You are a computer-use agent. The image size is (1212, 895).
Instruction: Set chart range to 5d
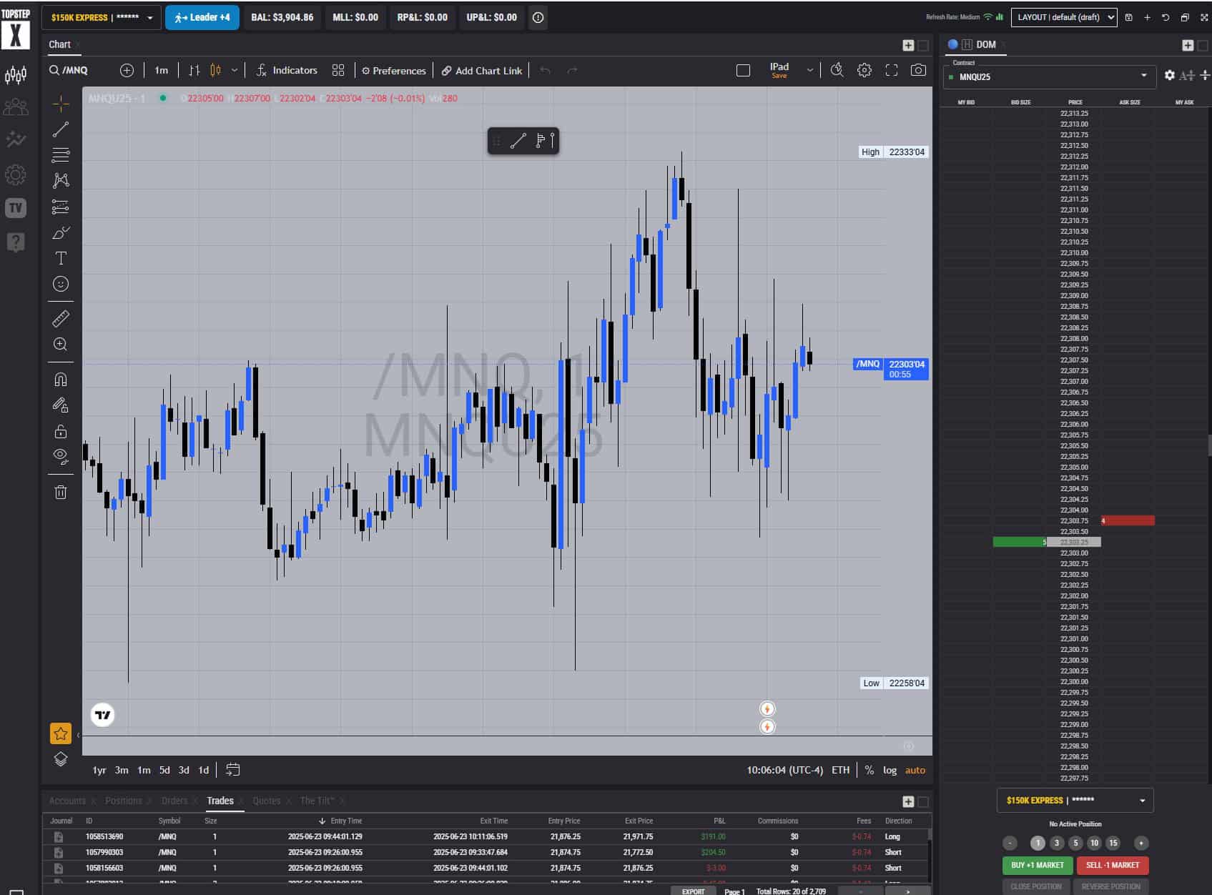tap(164, 770)
